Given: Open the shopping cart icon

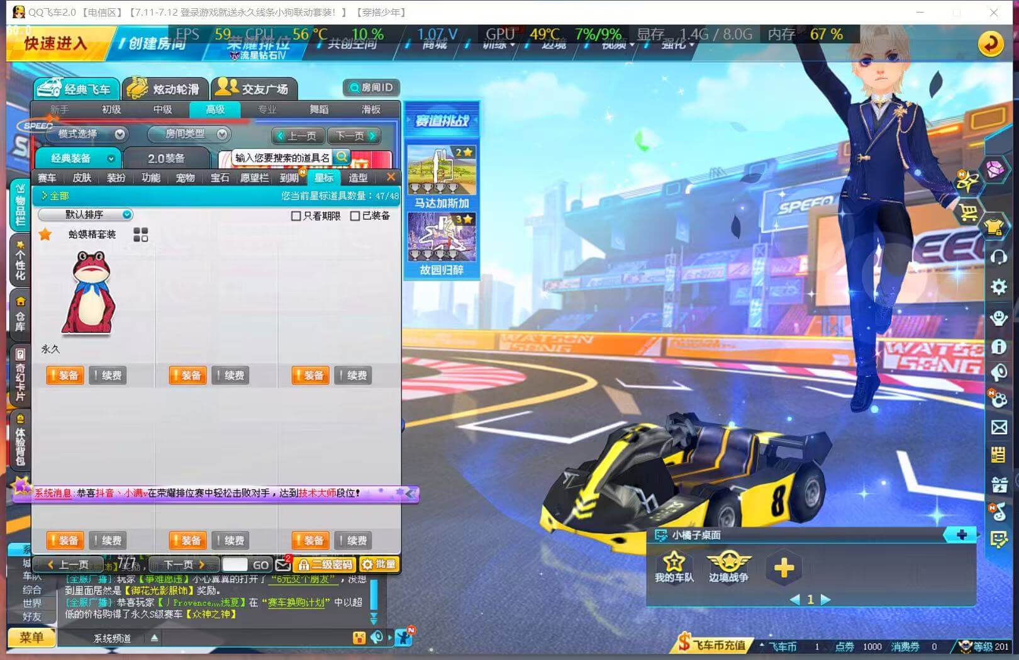Looking at the screenshot, I should tap(969, 212).
